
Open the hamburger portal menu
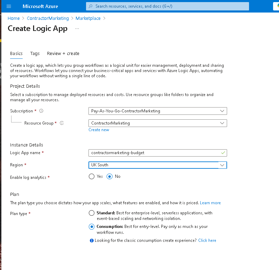tap(9, 6)
